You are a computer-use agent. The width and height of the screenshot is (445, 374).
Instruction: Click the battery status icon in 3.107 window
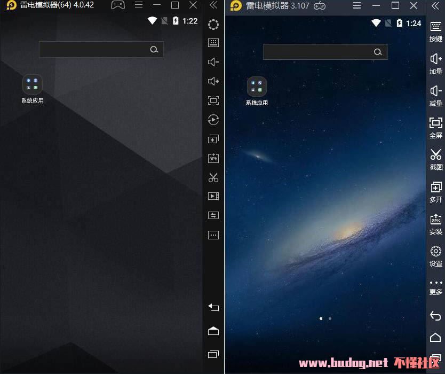click(399, 23)
